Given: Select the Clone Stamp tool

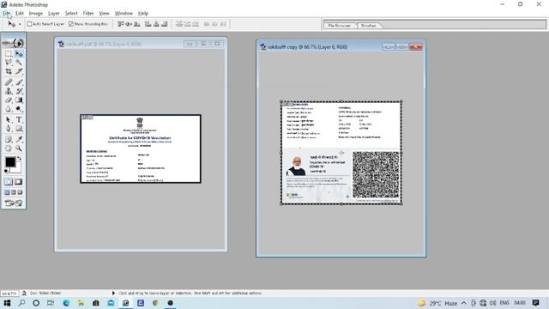Looking at the screenshot, I should click(x=9, y=91).
